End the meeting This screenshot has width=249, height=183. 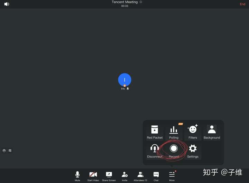coord(242,4)
